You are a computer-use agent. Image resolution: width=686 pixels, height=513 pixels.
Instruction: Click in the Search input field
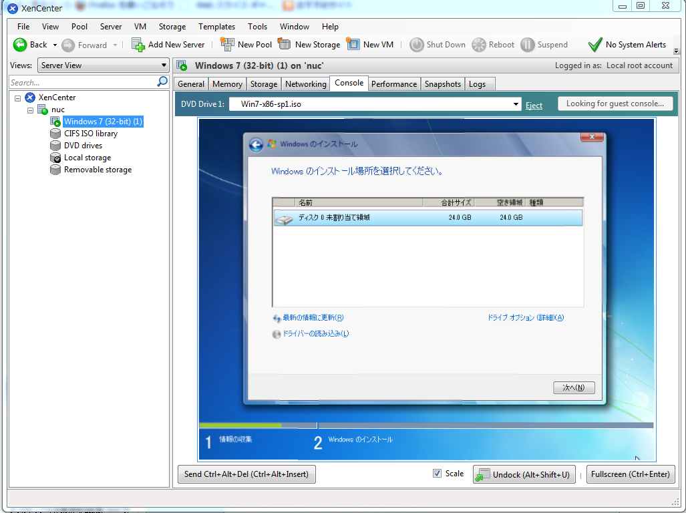[x=83, y=82]
